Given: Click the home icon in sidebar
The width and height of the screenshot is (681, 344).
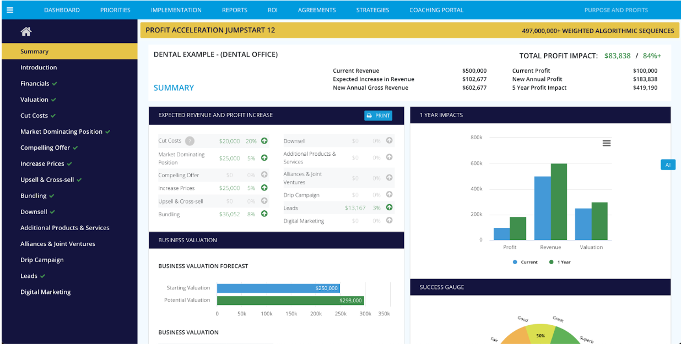Looking at the screenshot, I should click(26, 32).
